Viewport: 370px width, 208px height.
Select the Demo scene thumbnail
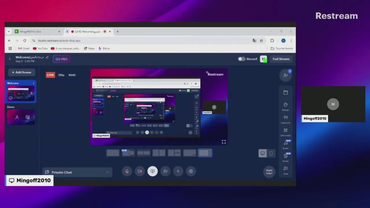[x=21, y=117]
